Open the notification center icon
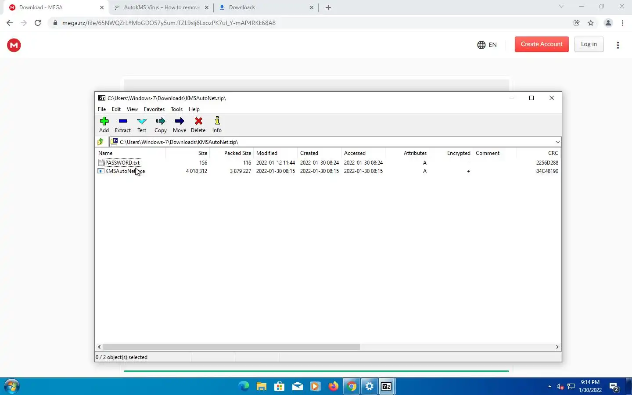The height and width of the screenshot is (395, 632). click(x=614, y=387)
